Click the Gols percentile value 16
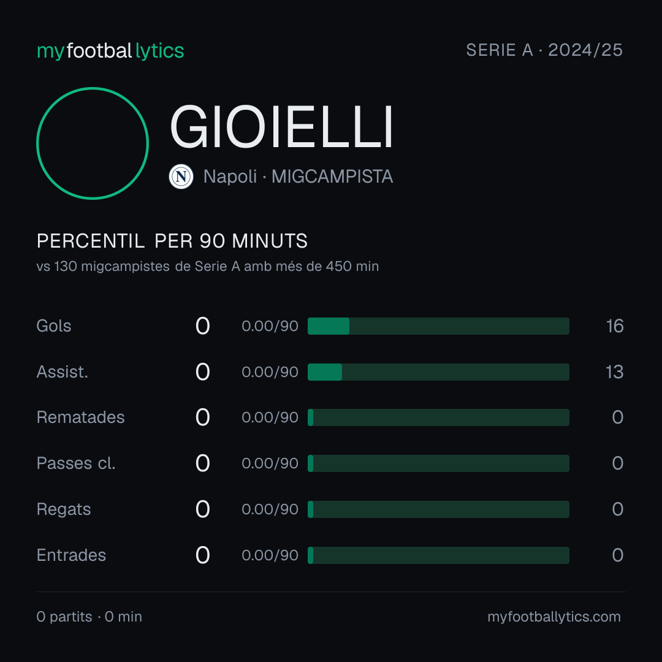 coord(615,326)
